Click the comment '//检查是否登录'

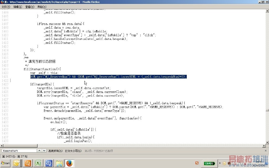coord(69,133)
